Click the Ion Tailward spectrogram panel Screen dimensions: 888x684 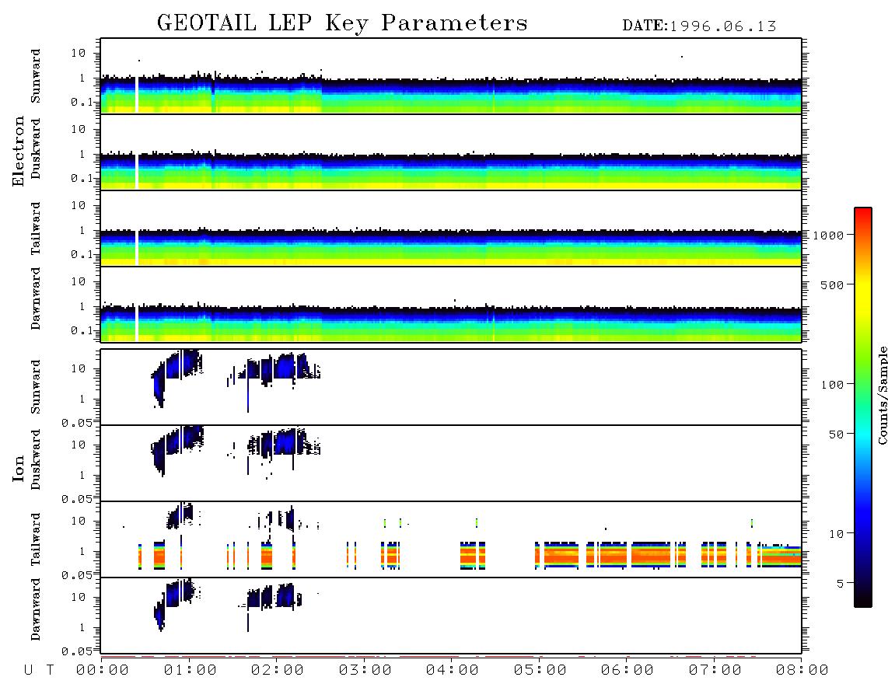coord(451,539)
